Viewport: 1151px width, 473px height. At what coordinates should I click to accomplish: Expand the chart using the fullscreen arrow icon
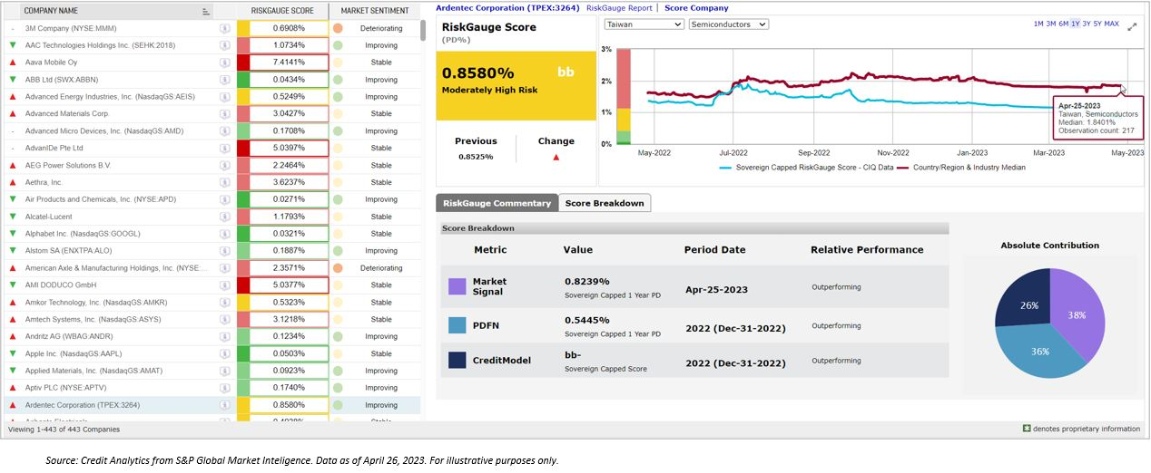pyautogui.click(x=1132, y=27)
